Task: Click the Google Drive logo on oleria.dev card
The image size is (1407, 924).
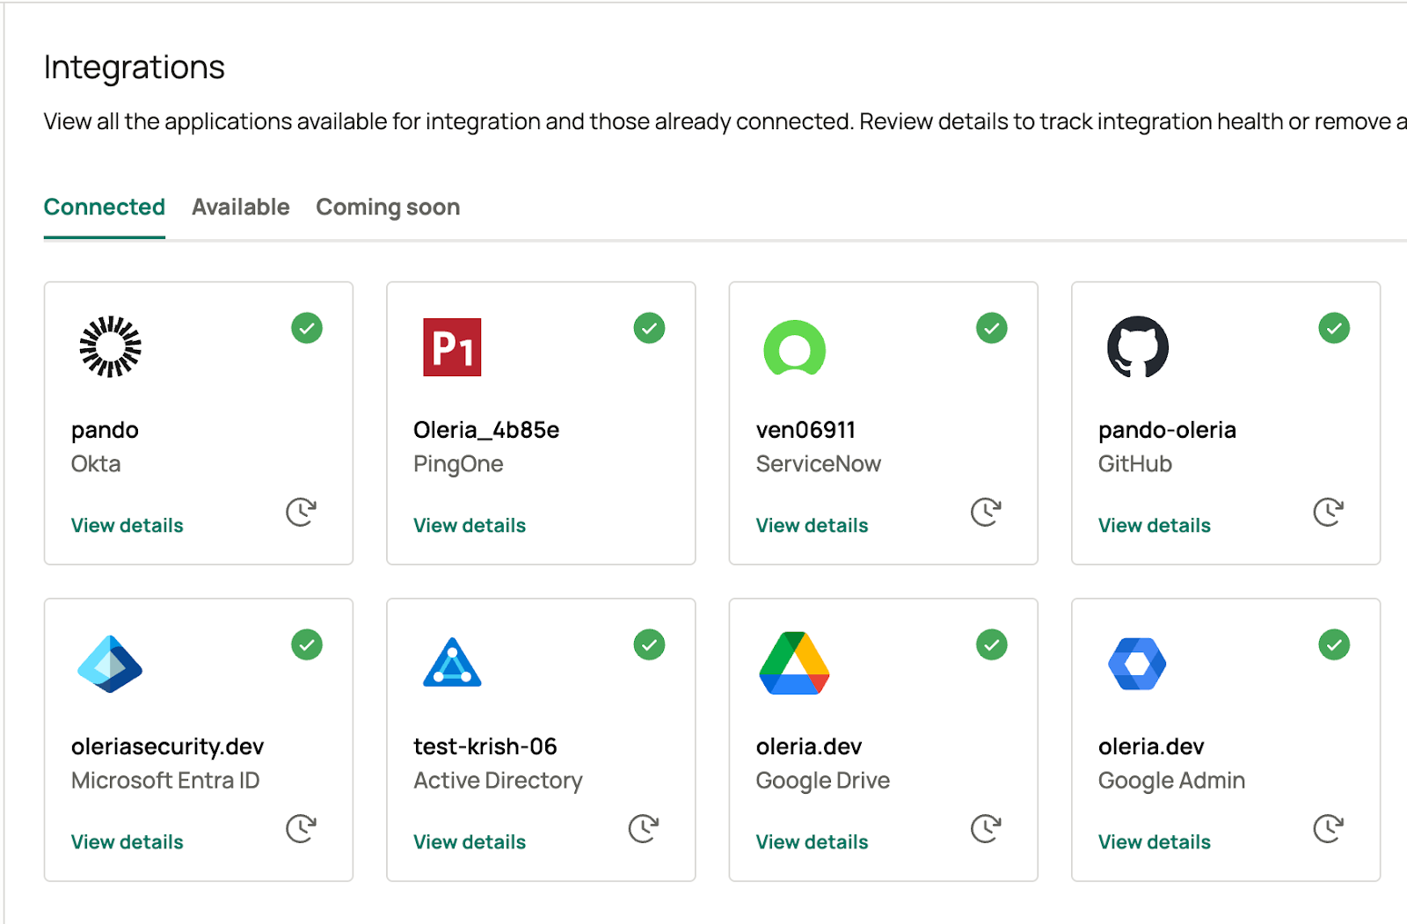Action: pos(795,663)
